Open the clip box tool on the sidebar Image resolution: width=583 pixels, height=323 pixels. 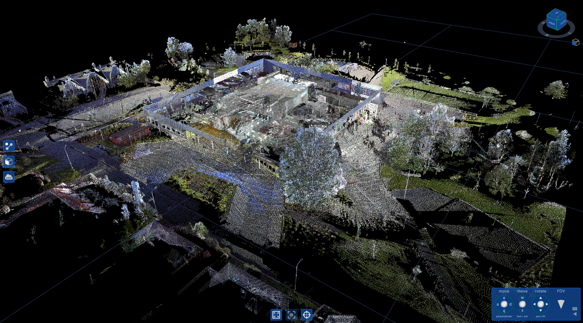[x=9, y=161]
